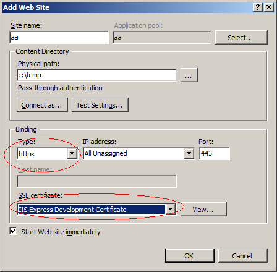Click into the Site name field

coord(59,38)
